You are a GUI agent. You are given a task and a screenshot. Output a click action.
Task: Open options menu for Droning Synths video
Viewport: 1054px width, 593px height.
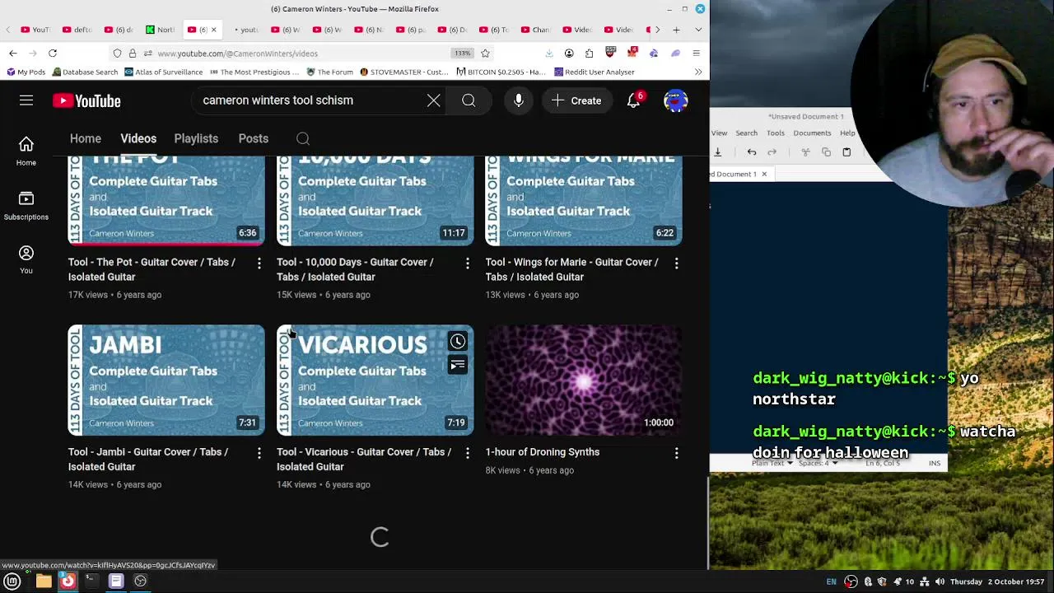676,453
